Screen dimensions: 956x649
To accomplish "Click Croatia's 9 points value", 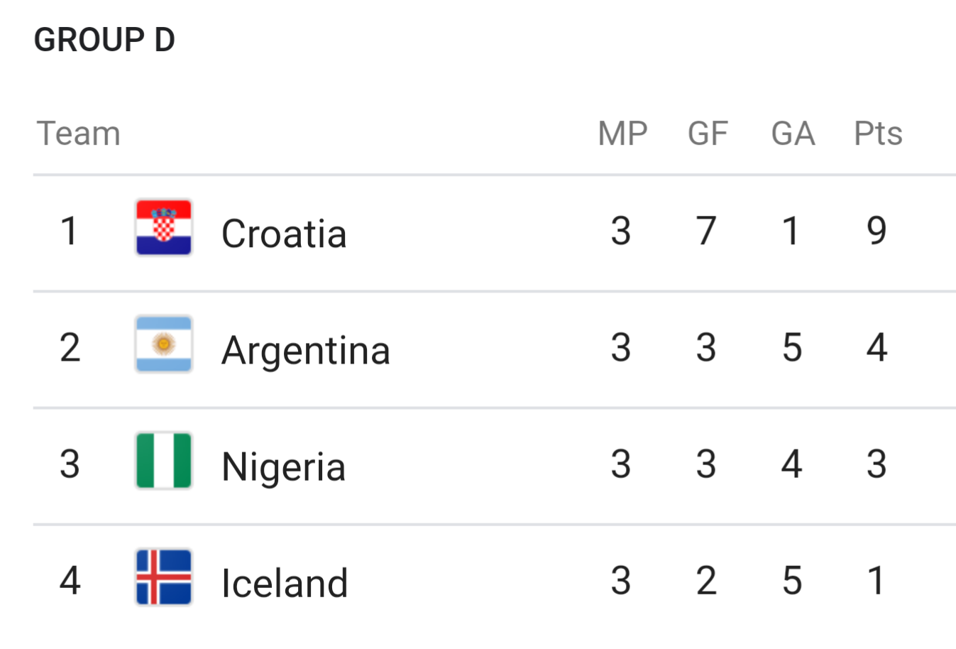I will (x=877, y=231).
